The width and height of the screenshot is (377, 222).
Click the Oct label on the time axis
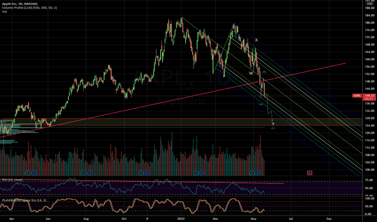tap(124, 219)
